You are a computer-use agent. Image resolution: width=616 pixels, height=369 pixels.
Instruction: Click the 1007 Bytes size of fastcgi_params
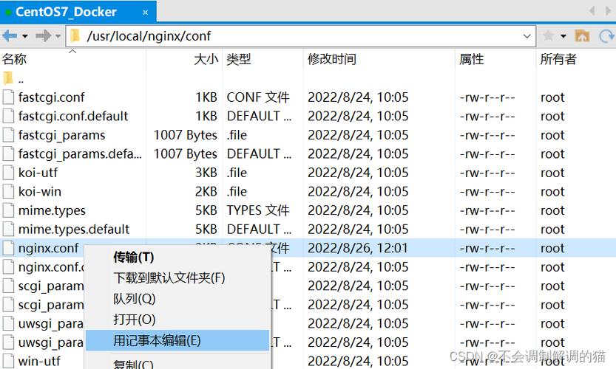[186, 135]
